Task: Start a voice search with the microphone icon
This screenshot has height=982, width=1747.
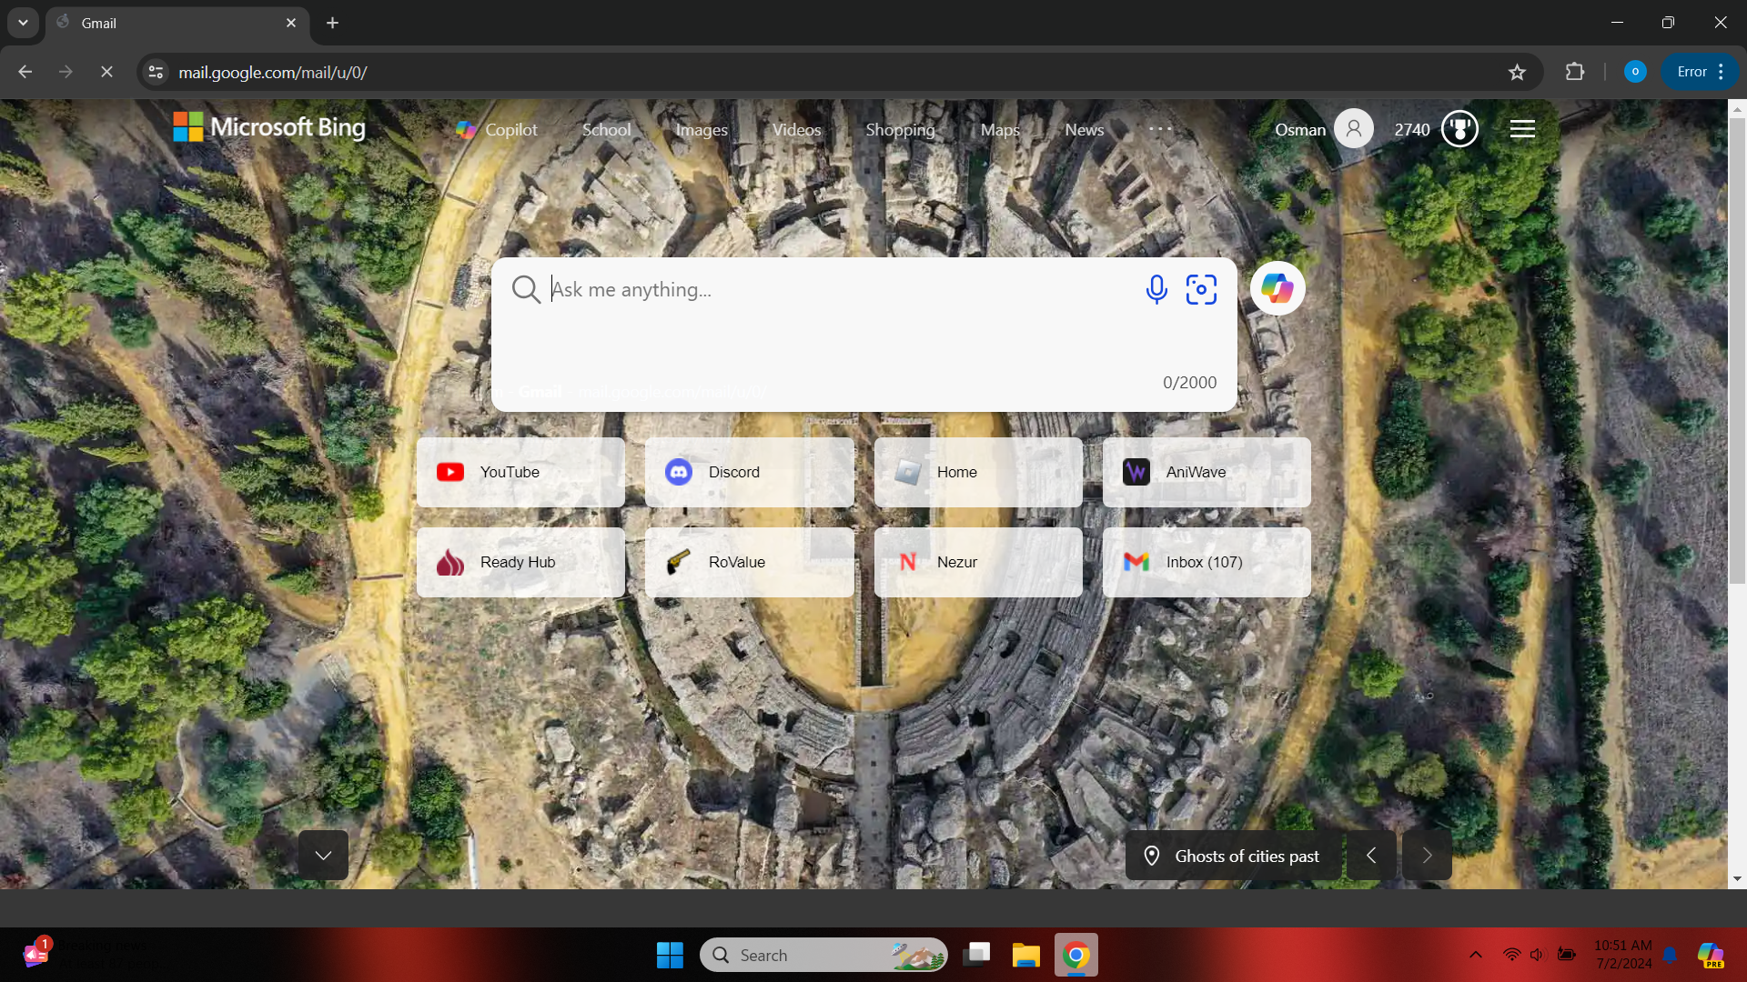Action: [1156, 290]
